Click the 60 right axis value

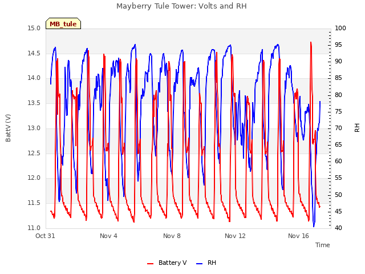(338, 161)
